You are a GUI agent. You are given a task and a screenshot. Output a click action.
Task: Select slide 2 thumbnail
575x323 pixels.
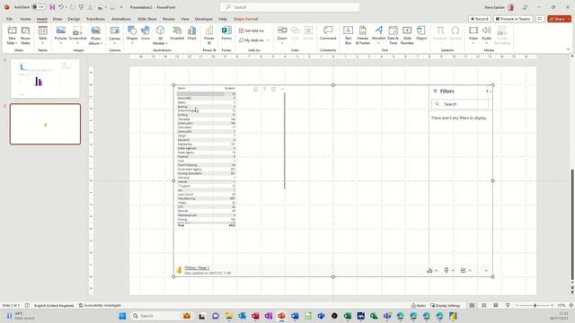pyautogui.click(x=45, y=124)
